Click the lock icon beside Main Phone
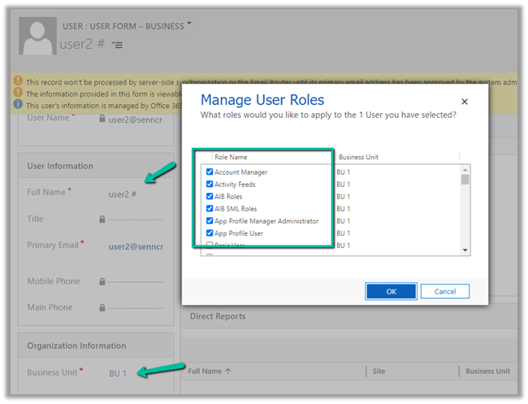The height and width of the screenshot is (404, 528). (x=102, y=308)
